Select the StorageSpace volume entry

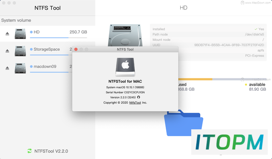tap(36, 51)
